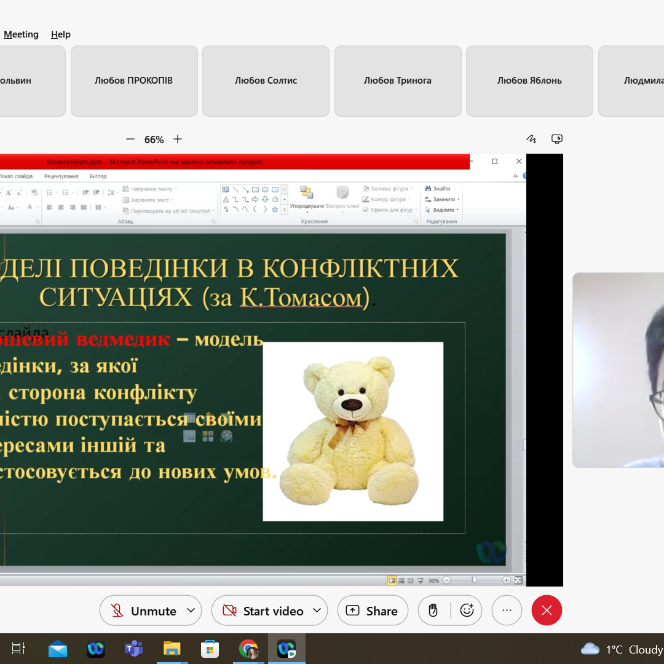664x664 pixels.
Task: Open the emoji reactions icon
Action: point(467,611)
